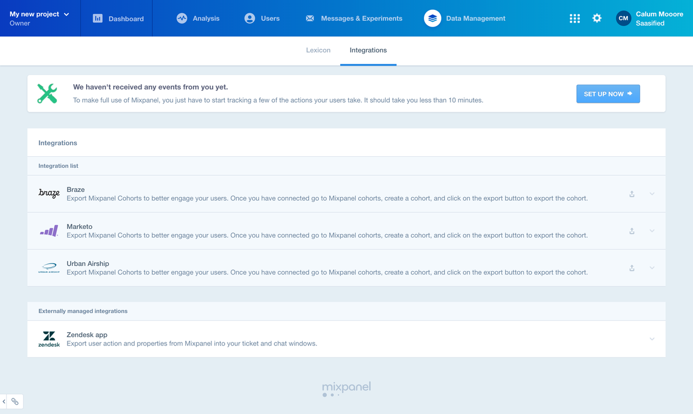Click Externally managed integrations header
693x414 pixels.
(x=83, y=311)
